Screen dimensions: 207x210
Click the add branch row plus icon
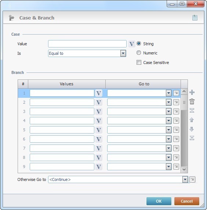(x=192, y=92)
